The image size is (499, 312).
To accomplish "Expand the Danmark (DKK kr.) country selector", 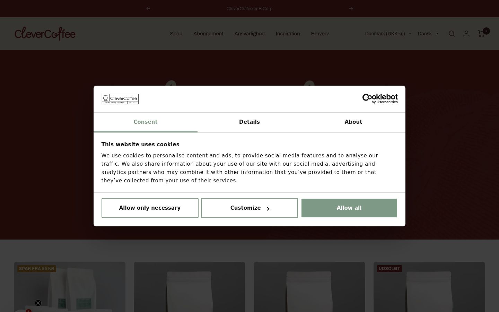I will click(388, 34).
